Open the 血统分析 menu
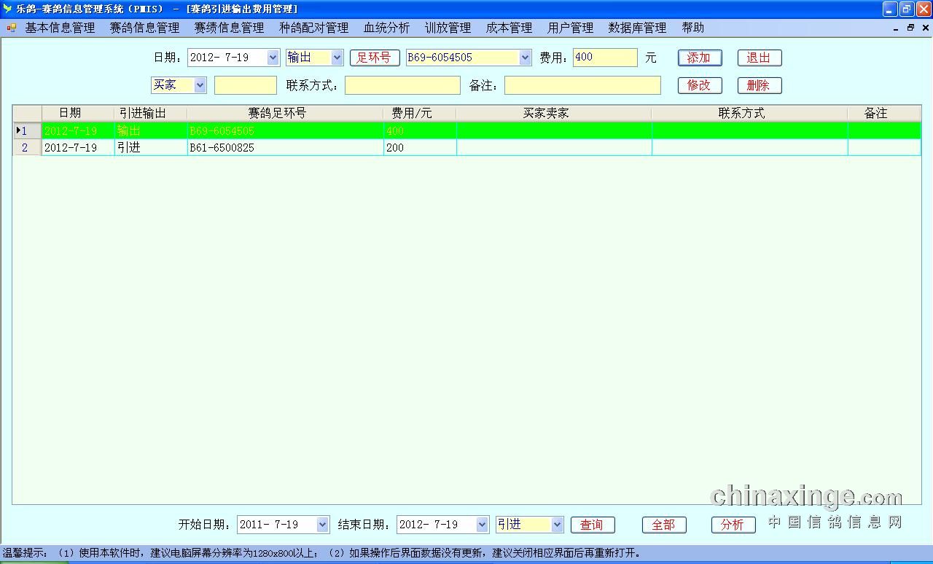 pos(386,28)
